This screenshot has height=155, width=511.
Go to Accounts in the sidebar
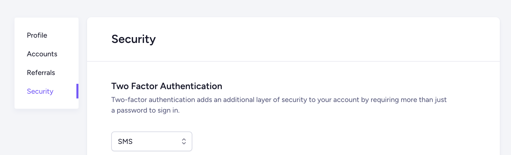pos(42,54)
